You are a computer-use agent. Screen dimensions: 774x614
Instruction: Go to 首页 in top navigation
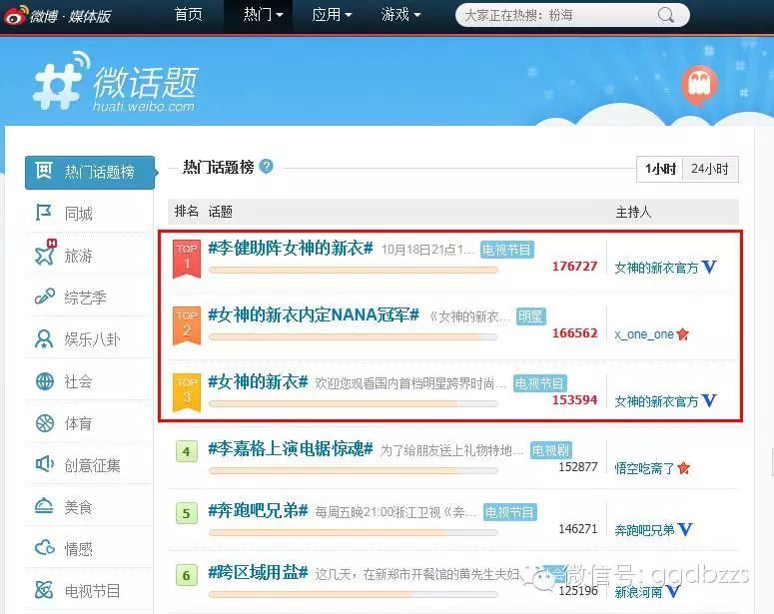pyautogui.click(x=188, y=15)
